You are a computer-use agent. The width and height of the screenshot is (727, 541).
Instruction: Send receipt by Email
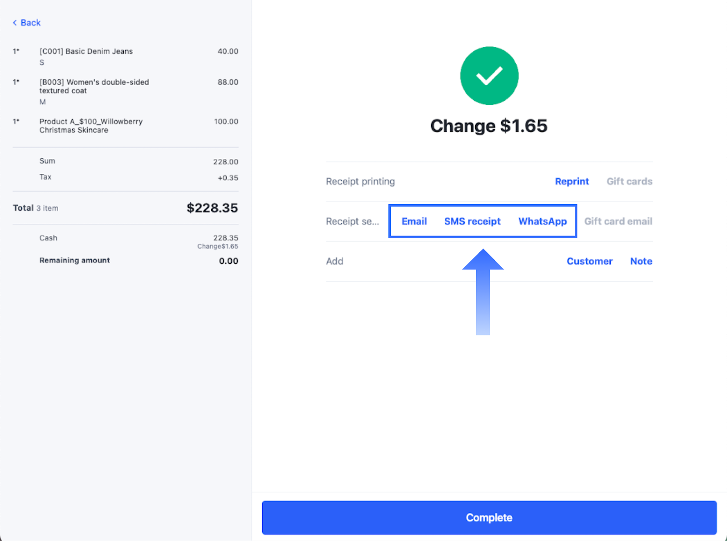coord(414,221)
